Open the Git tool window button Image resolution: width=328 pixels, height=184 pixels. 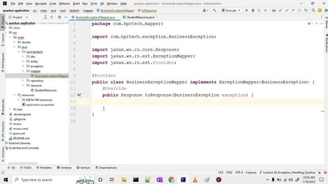coord(11,168)
